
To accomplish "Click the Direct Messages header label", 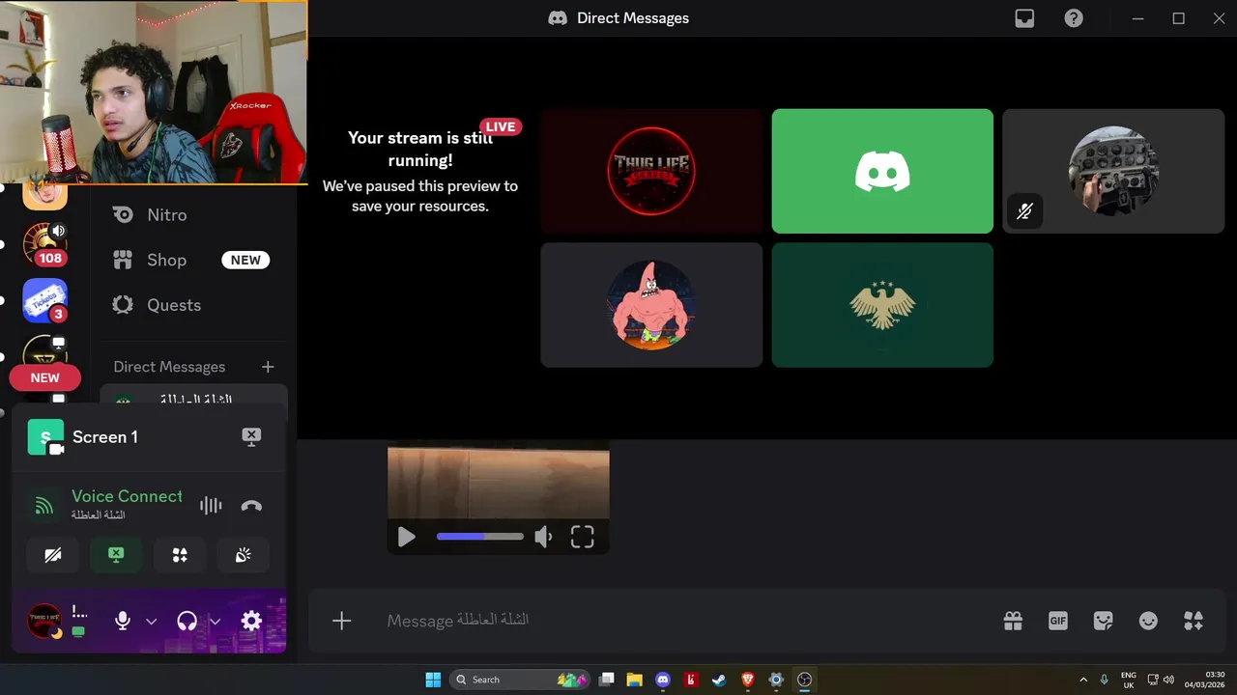I will tap(169, 367).
